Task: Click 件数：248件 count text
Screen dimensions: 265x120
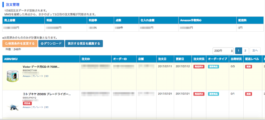Action: (13, 50)
